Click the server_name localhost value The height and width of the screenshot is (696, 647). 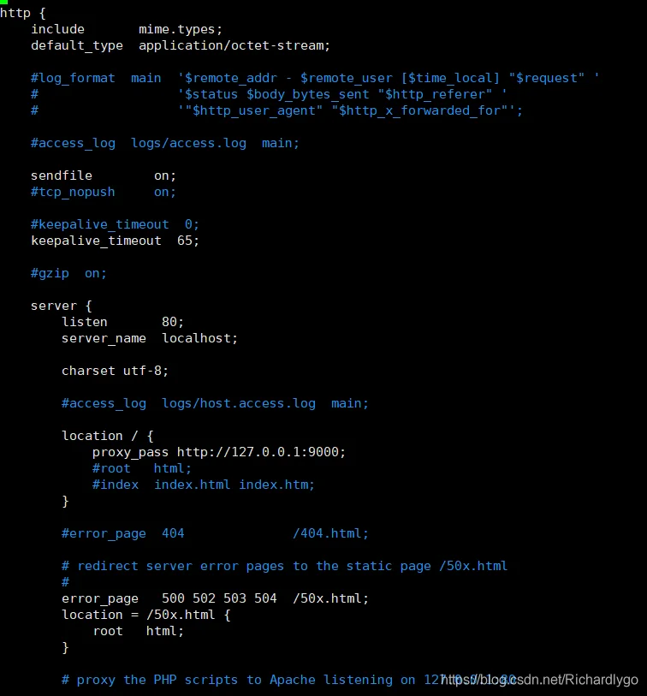pos(199,338)
